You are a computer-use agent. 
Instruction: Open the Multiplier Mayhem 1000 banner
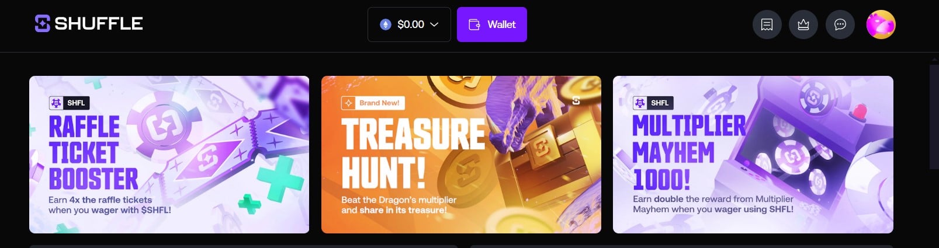click(x=753, y=155)
